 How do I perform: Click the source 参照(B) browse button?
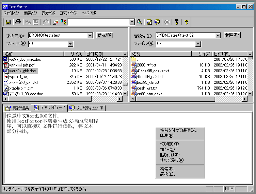click(x=105, y=35)
